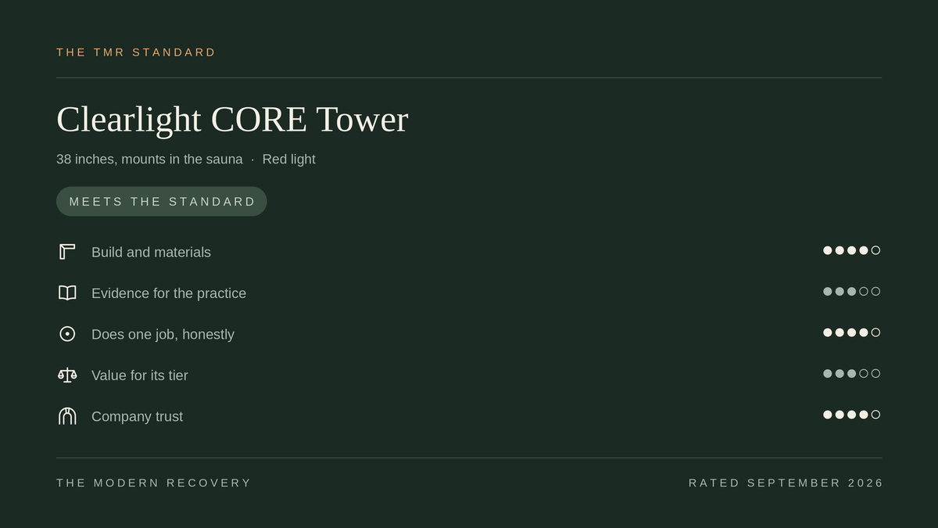Click the MEETS THE STANDARD badge
The image size is (938, 528).
pos(162,202)
